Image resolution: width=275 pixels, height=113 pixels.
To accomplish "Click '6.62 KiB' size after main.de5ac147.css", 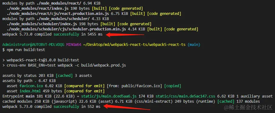I will 225,96.
